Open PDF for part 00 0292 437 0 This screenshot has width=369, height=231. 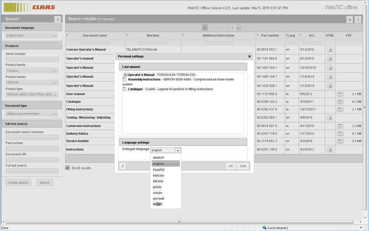tap(340, 110)
